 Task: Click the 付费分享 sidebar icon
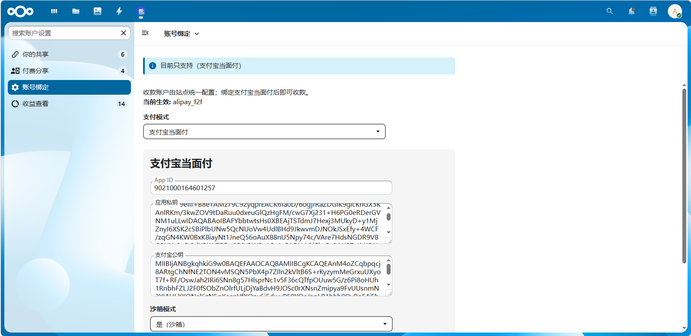click(x=15, y=71)
